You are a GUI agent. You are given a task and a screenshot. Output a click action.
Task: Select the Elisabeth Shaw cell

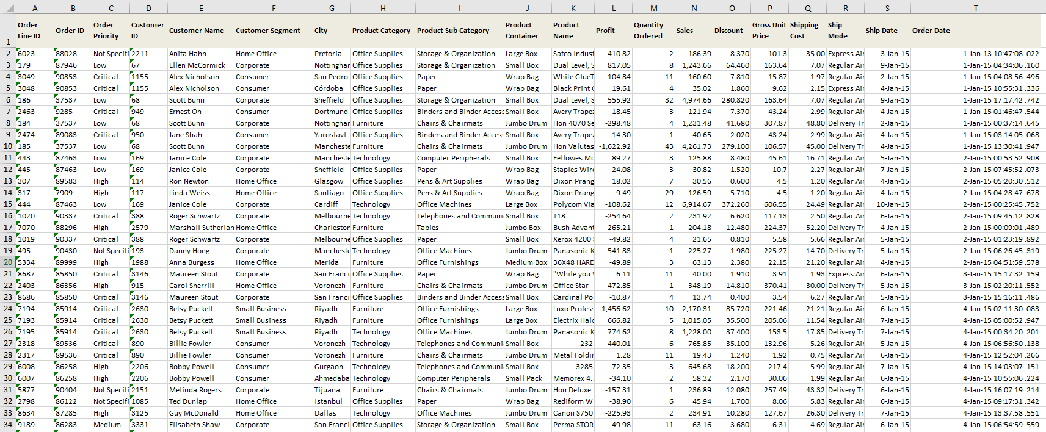[195, 425]
